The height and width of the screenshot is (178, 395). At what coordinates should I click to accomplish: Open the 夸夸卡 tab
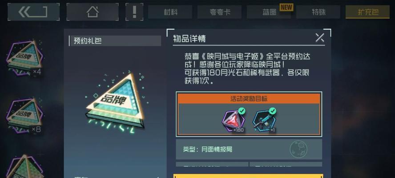click(x=219, y=12)
